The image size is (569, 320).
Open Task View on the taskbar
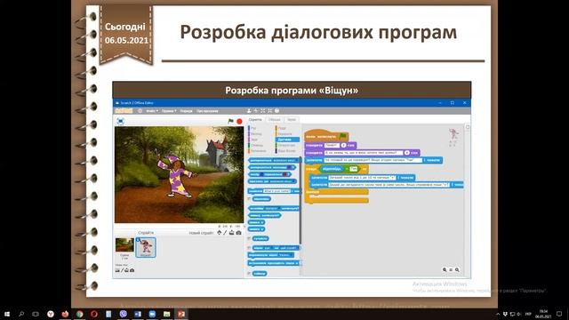click(36, 314)
